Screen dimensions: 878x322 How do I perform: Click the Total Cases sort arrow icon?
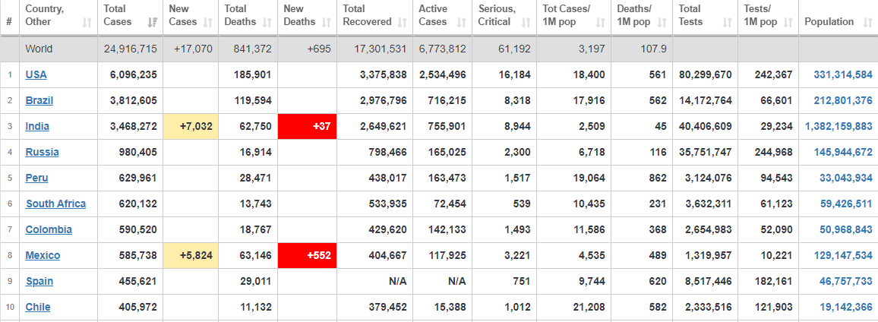click(152, 22)
